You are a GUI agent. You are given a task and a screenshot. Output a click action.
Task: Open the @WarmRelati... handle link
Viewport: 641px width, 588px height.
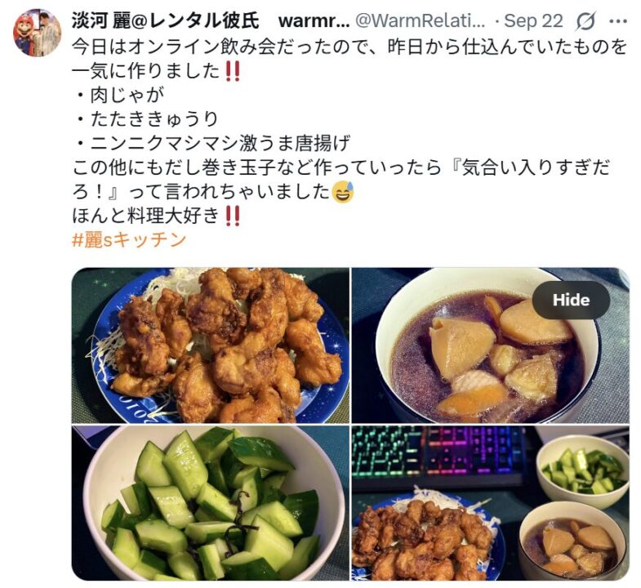pyautogui.click(x=421, y=20)
